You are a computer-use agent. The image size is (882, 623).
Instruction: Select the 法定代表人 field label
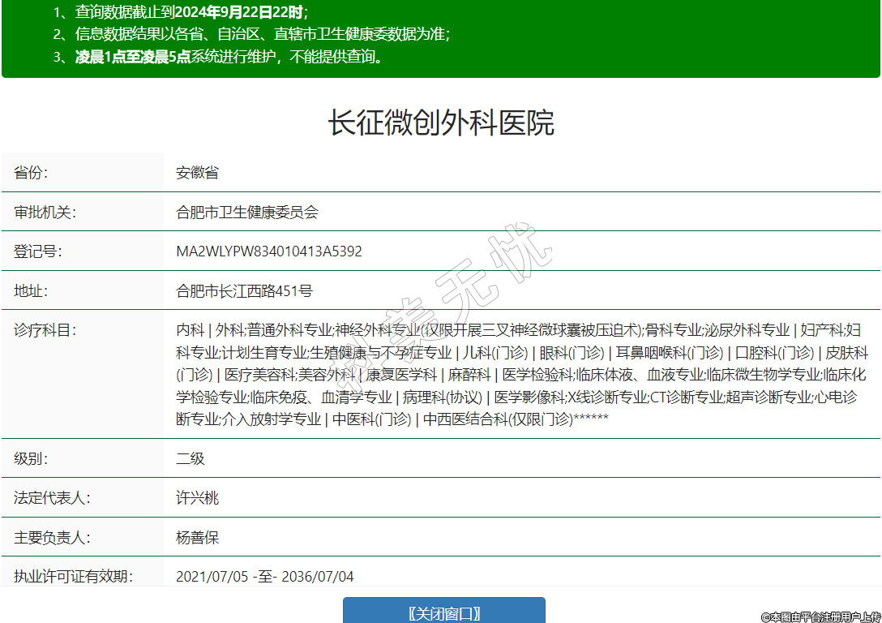pos(52,498)
